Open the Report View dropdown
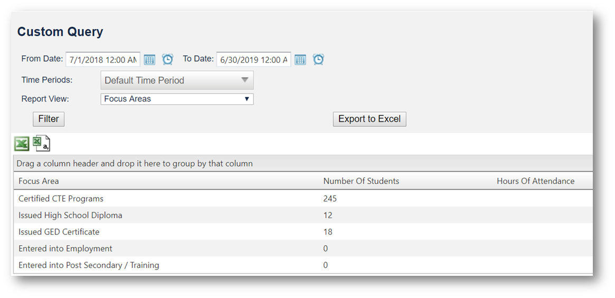The image size is (615, 298). coord(177,99)
